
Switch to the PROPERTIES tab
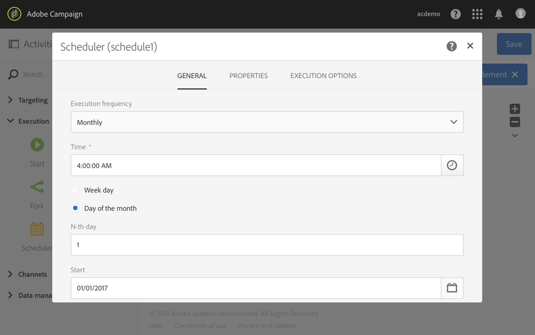248,76
